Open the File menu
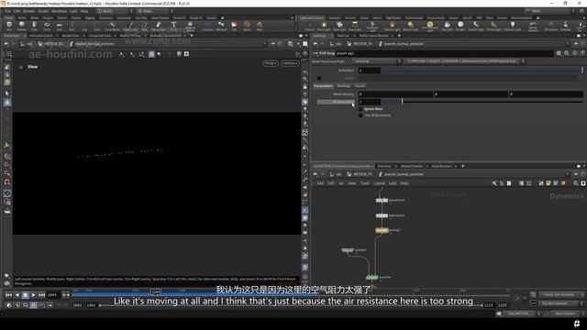This screenshot has height=330, width=587. 7,11
